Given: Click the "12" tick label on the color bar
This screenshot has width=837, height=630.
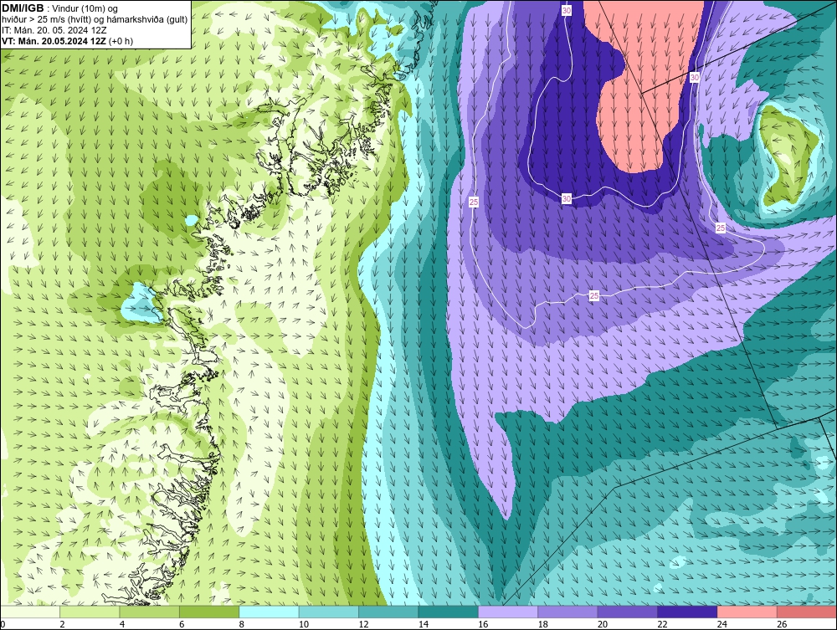Looking at the screenshot, I should [x=363, y=624].
